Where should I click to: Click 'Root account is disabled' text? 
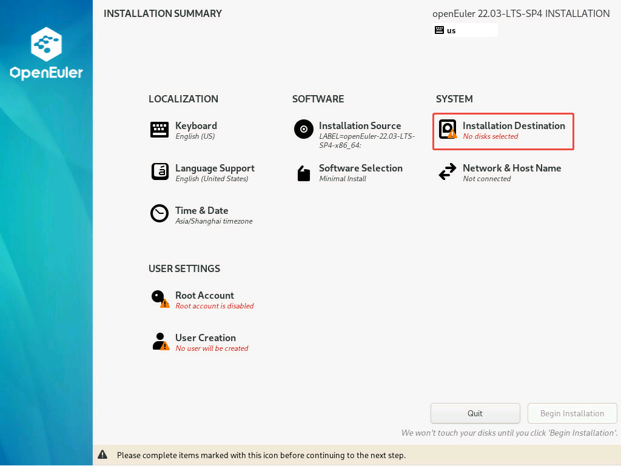(x=215, y=306)
